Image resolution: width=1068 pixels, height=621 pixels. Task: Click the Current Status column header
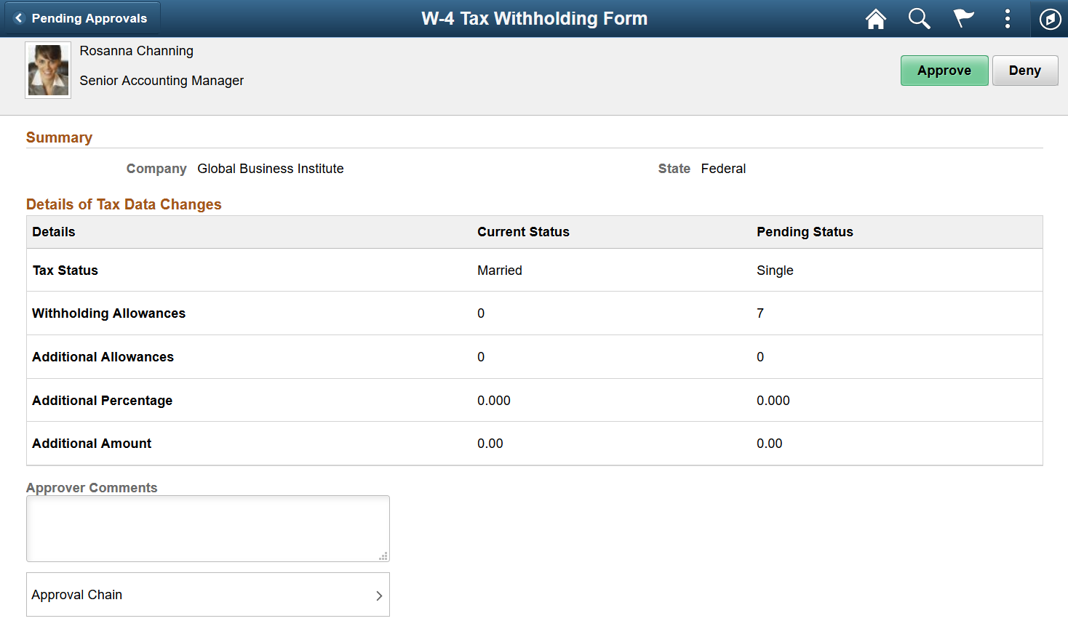523,232
